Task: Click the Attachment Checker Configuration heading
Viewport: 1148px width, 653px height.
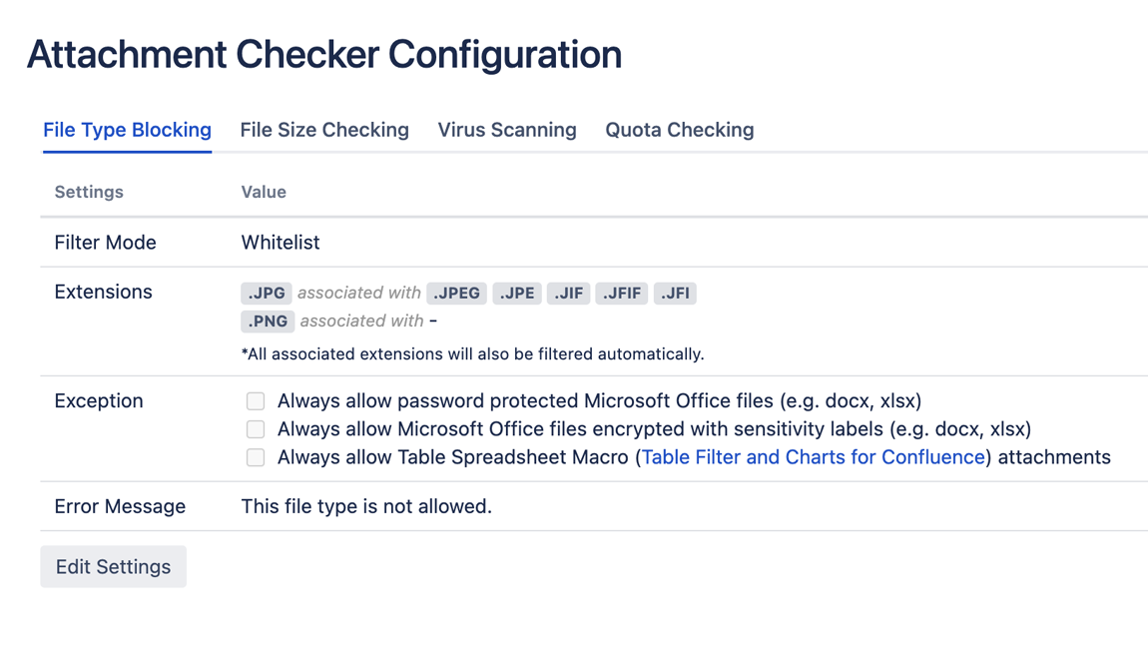Action: pyautogui.click(x=324, y=54)
